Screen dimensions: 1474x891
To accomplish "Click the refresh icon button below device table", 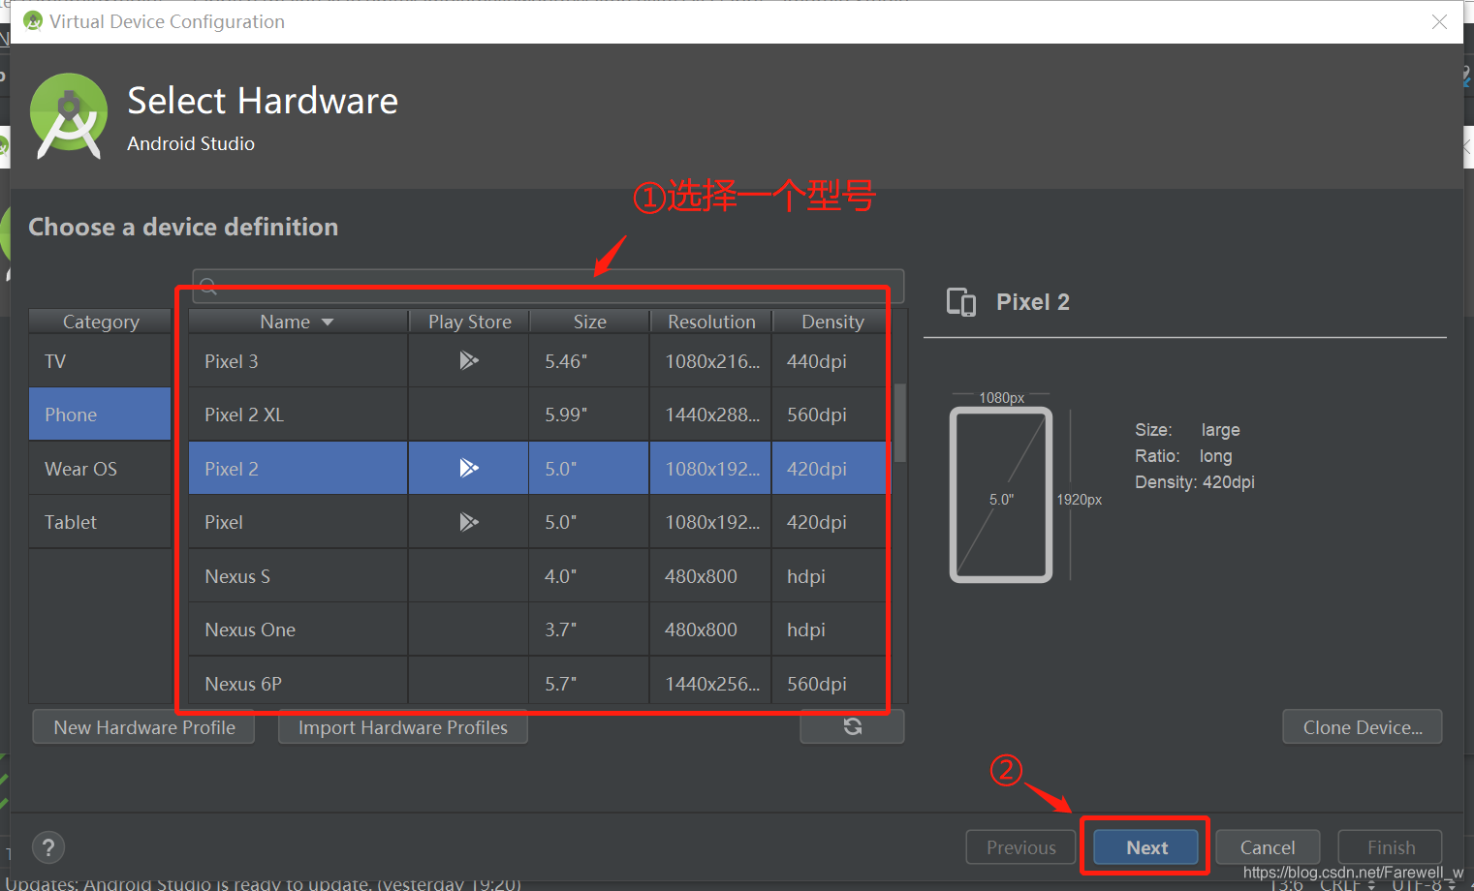I will coord(852,726).
